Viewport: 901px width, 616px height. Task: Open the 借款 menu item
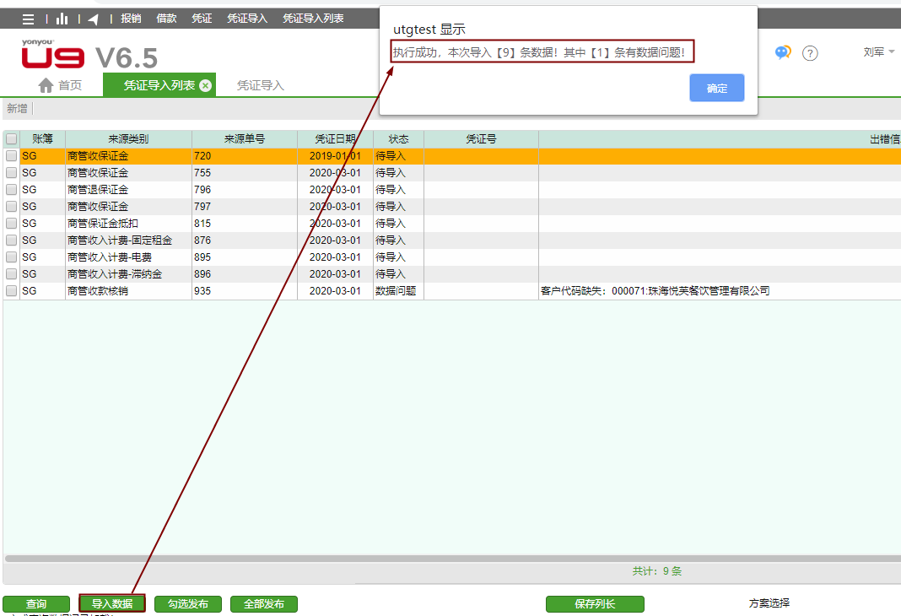(x=166, y=19)
